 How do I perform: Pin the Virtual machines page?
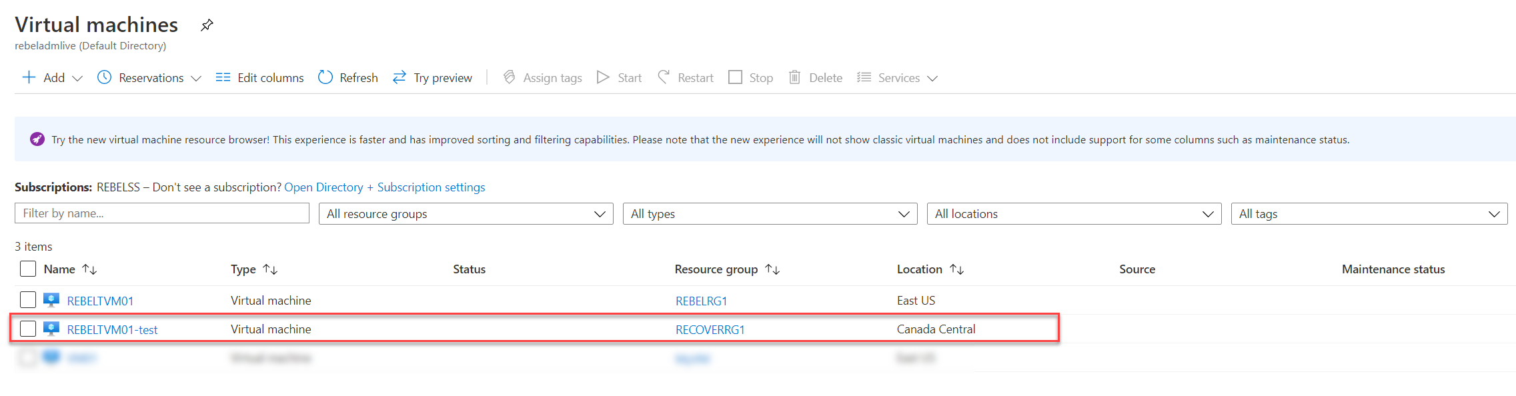(207, 25)
